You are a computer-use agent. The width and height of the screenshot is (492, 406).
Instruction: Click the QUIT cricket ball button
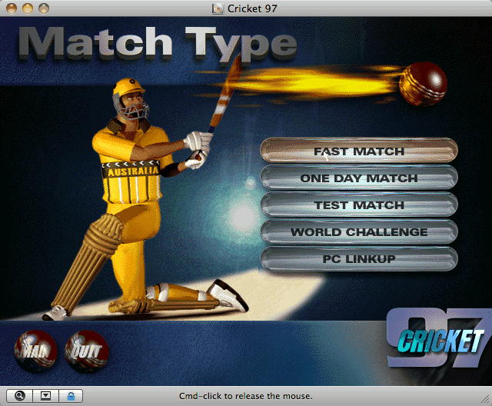[x=87, y=351]
